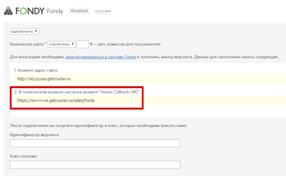Open the настройки settings link
286x176 pixels.
[x=103, y=11]
